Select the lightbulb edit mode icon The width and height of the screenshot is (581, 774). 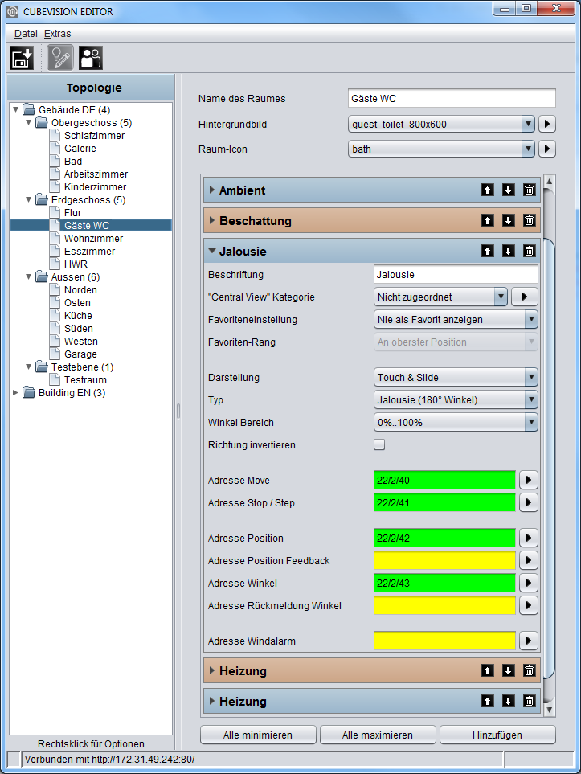pyautogui.click(x=60, y=58)
